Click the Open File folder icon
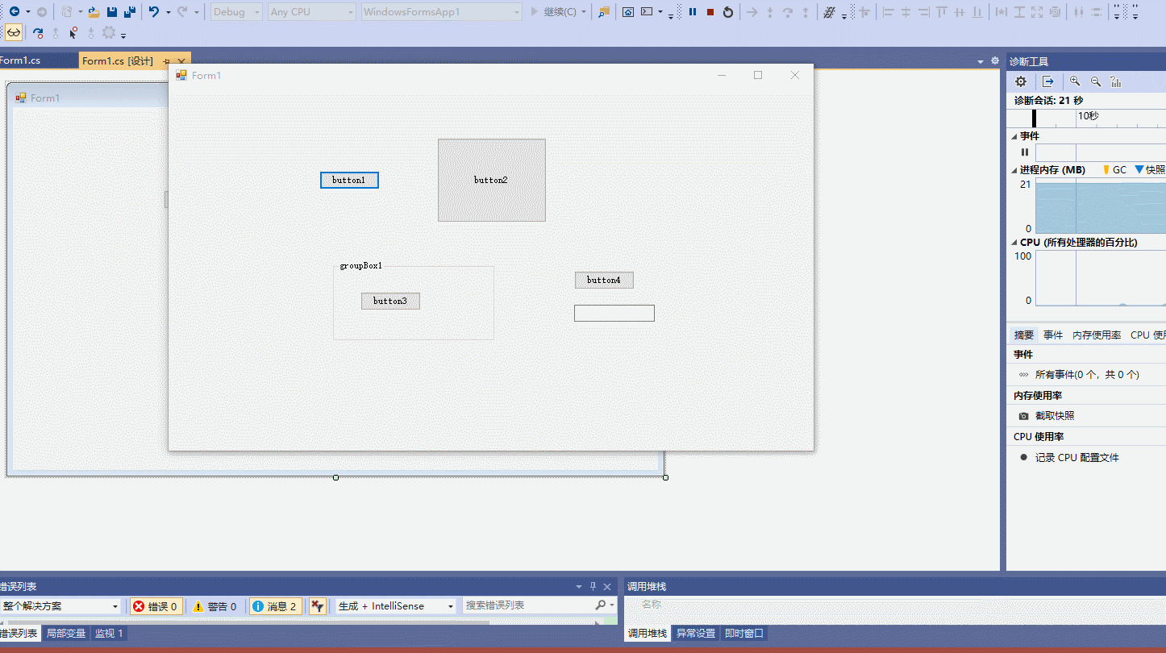This screenshot has width=1166, height=653. point(94,12)
